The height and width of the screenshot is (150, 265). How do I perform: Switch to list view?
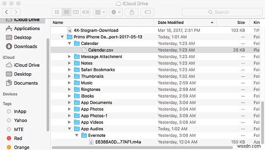(x=66, y=12)
